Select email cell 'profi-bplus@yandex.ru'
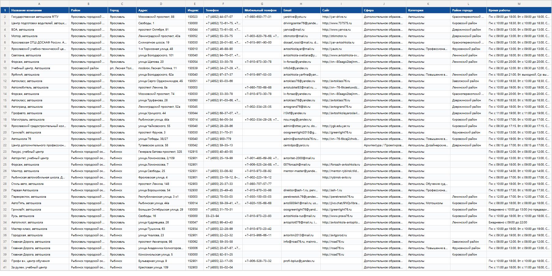Screen dimensions: 552x276 [x=301, y=261]
